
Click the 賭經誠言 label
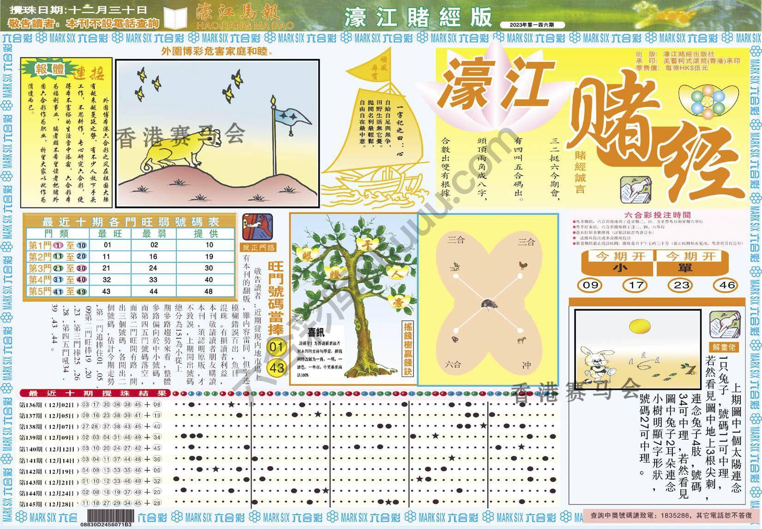click(x=580, y=172)
